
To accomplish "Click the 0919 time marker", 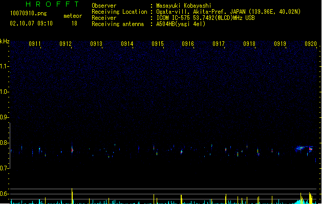I will [x=280, y=43].
